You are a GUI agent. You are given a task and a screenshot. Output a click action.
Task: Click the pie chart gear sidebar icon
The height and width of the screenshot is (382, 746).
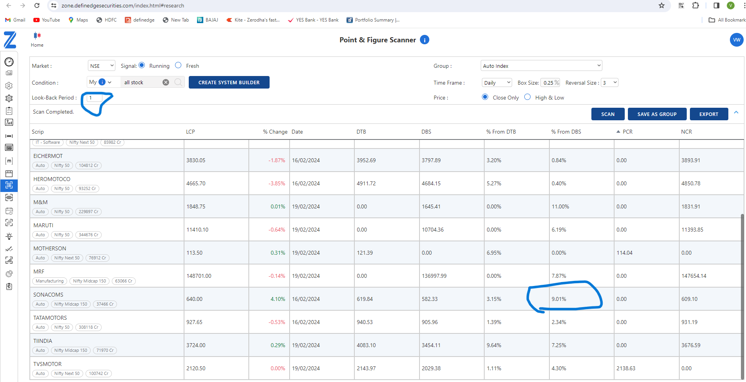click(x=9, y=273)
